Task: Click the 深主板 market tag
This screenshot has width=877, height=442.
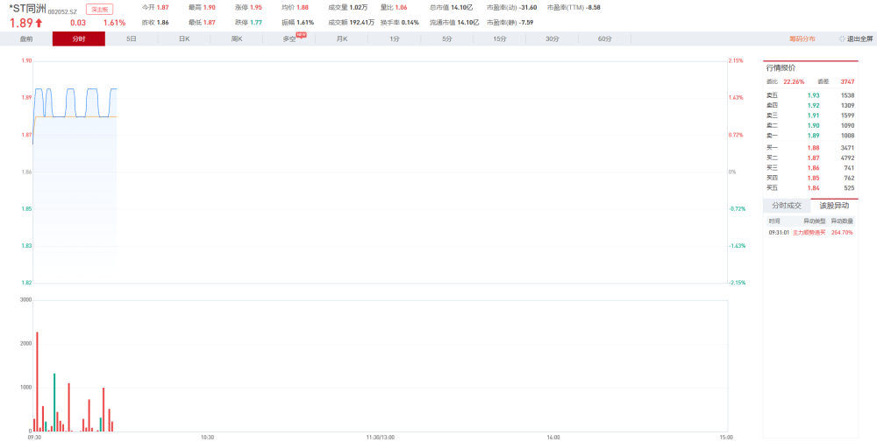Action: click(x=99, y=10)
